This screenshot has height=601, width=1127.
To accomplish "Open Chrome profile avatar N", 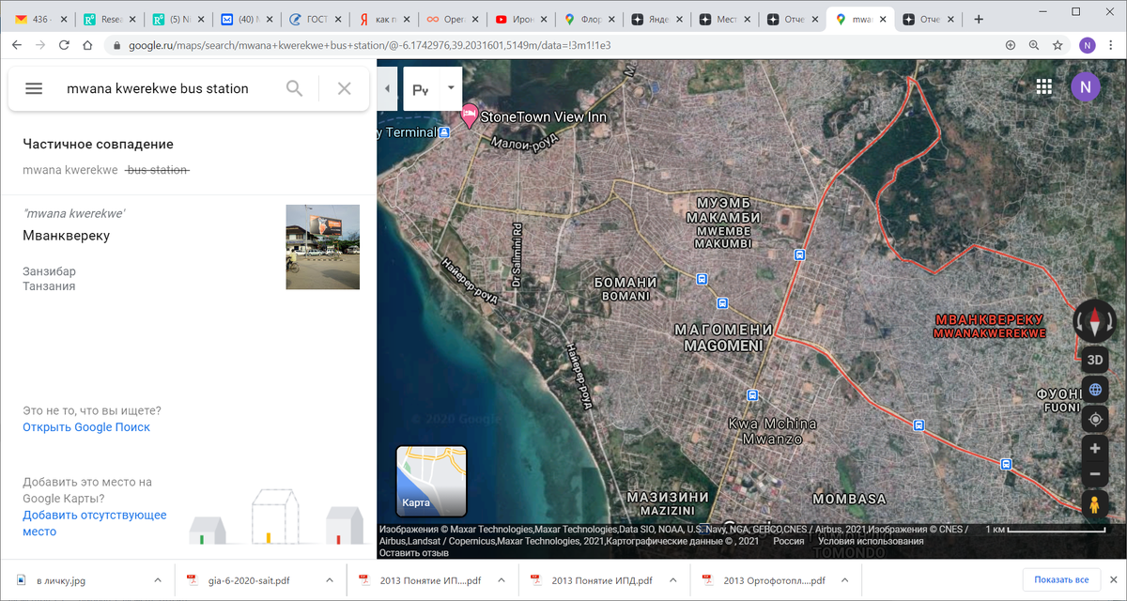I will click(1087, 44).
